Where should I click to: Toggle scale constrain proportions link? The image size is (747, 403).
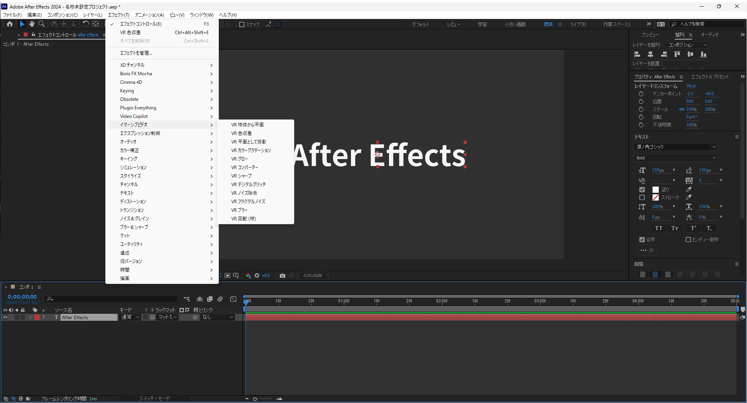682,109
